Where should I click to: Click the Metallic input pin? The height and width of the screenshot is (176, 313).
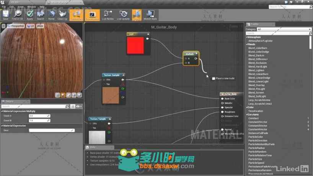(x=222, y=103)
